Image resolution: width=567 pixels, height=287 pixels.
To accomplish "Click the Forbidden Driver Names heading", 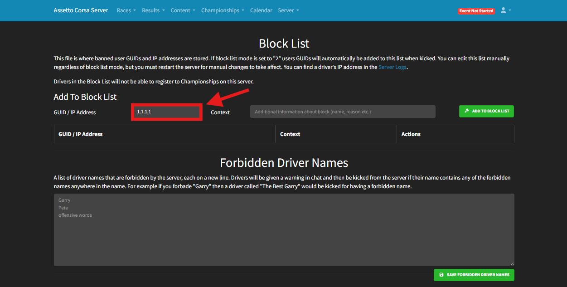I will coord(284,163).
